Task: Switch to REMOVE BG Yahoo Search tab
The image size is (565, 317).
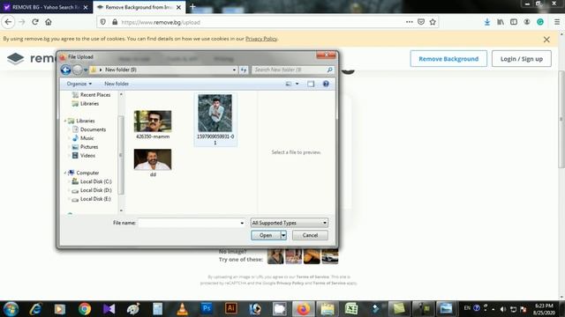Action: point(46,7)
